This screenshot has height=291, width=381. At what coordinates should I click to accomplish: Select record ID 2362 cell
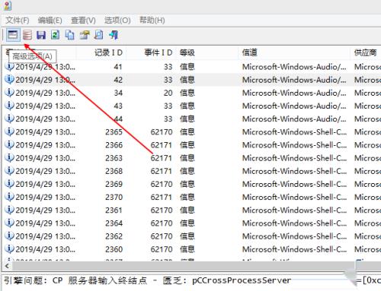pos(114,236)
